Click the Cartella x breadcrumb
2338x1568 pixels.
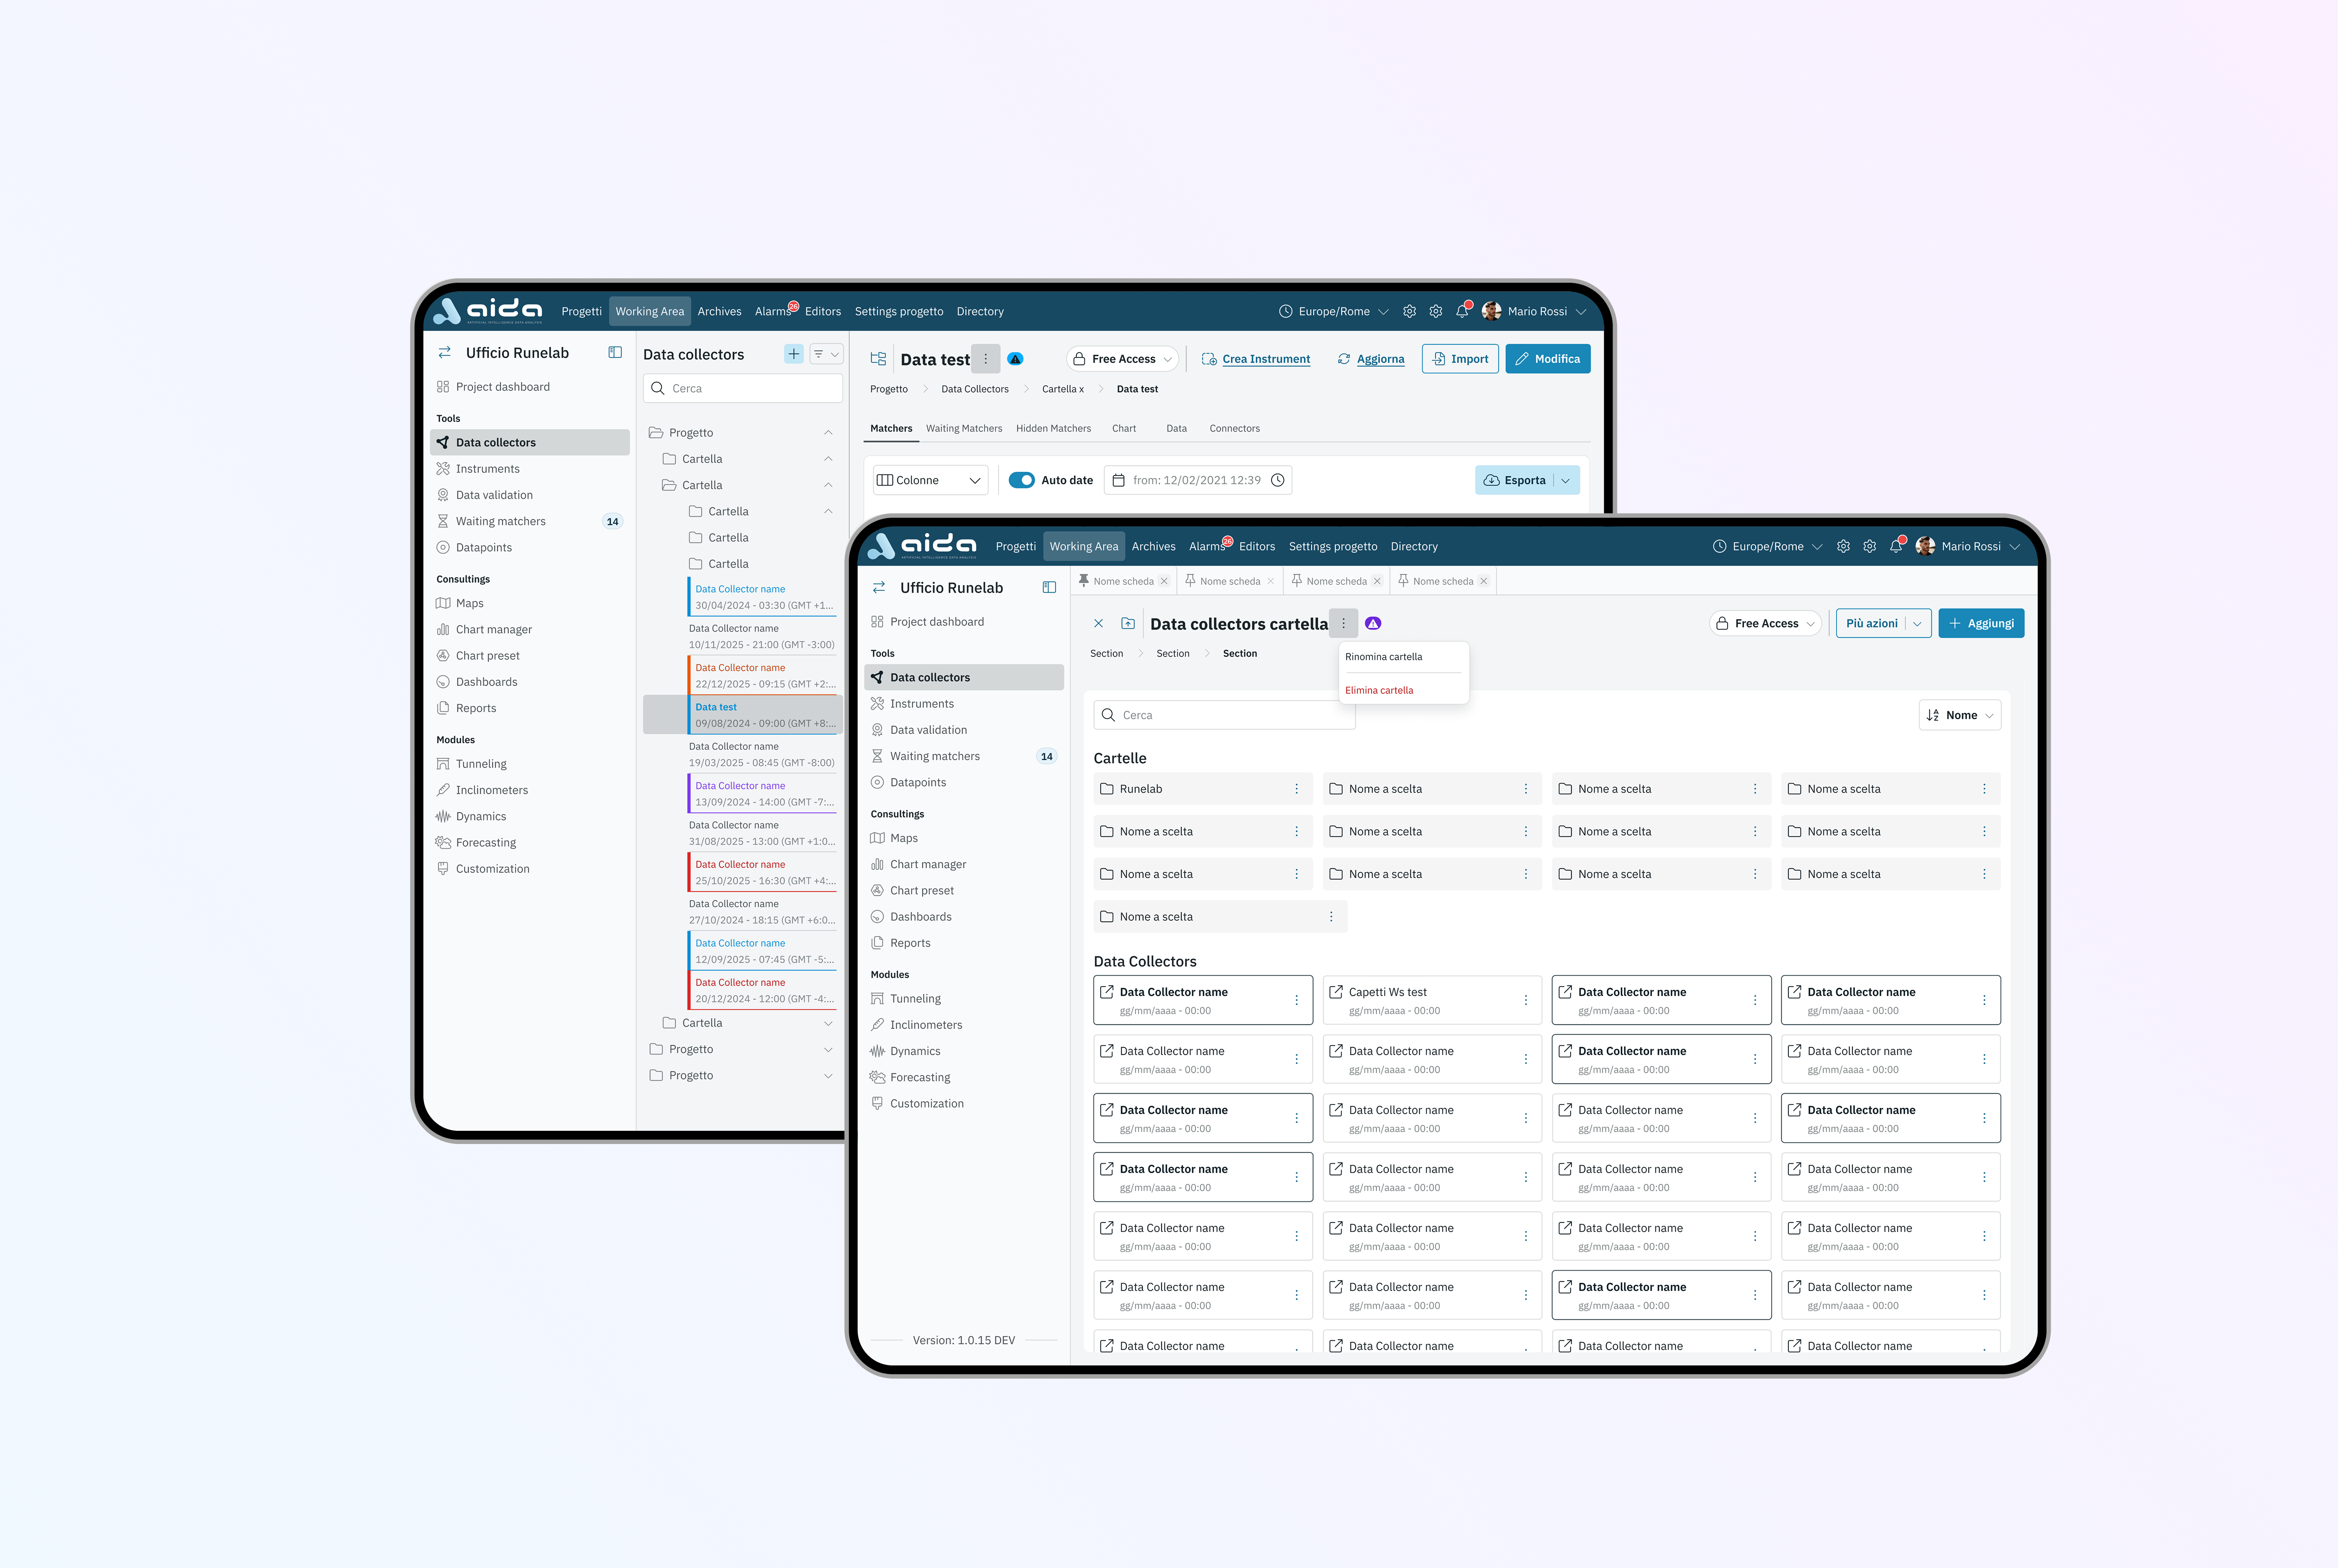click(x=1063, y=389)
